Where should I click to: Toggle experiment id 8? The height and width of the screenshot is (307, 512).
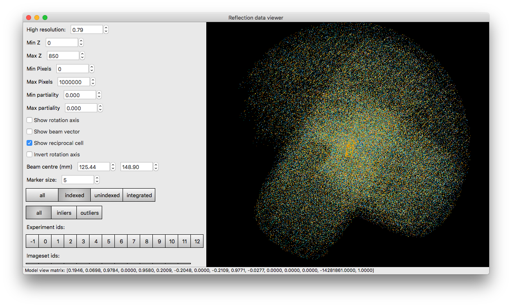tap(146, 241)
